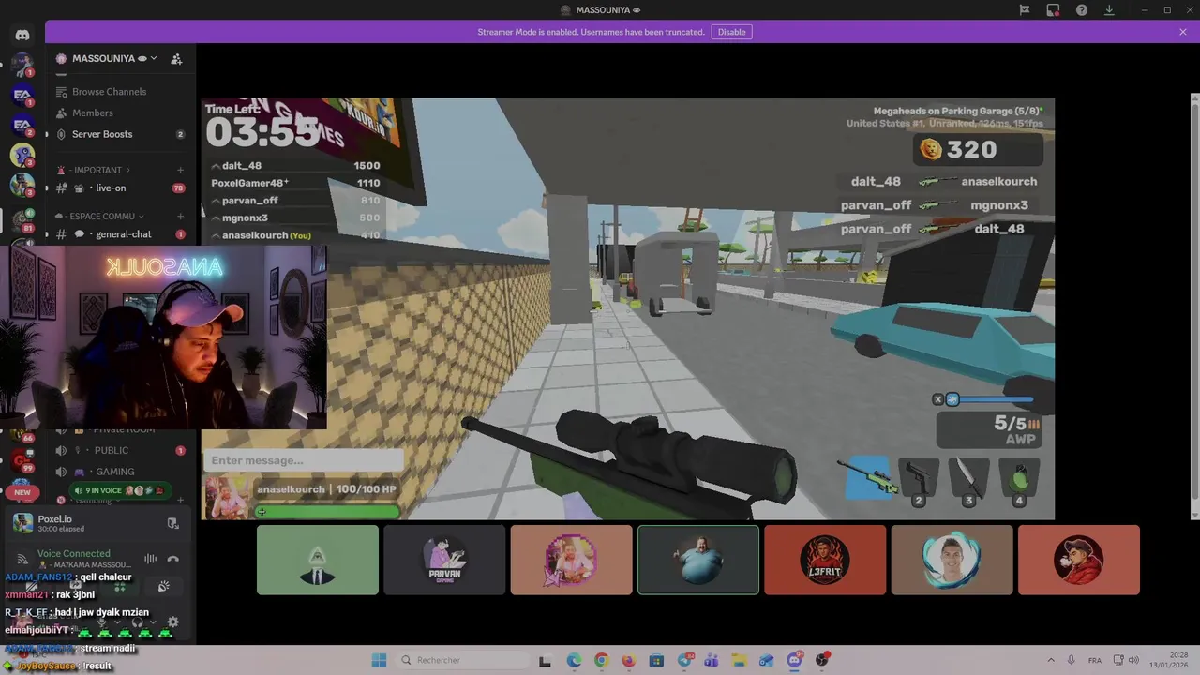This screenshot has width=1200, height=675.
Task: Open File Explorer from the taskbar
Action: (739, 660)
